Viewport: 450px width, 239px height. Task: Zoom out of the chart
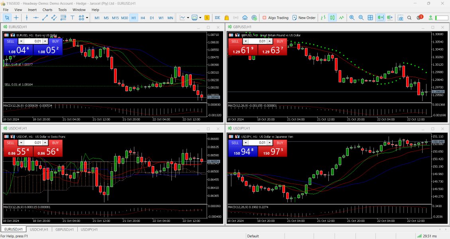(x=361, y=18)
